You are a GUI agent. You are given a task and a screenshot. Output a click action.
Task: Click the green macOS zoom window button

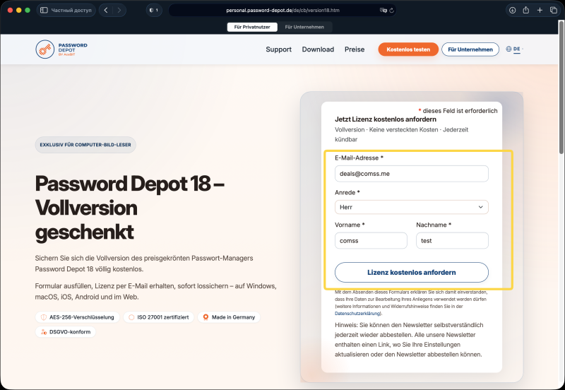click(28, 10)
